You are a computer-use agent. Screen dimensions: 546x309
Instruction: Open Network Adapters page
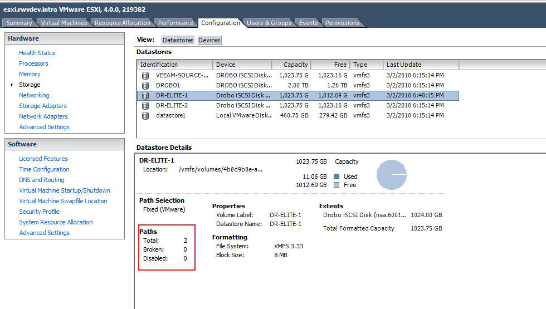[x=43, y=116]
